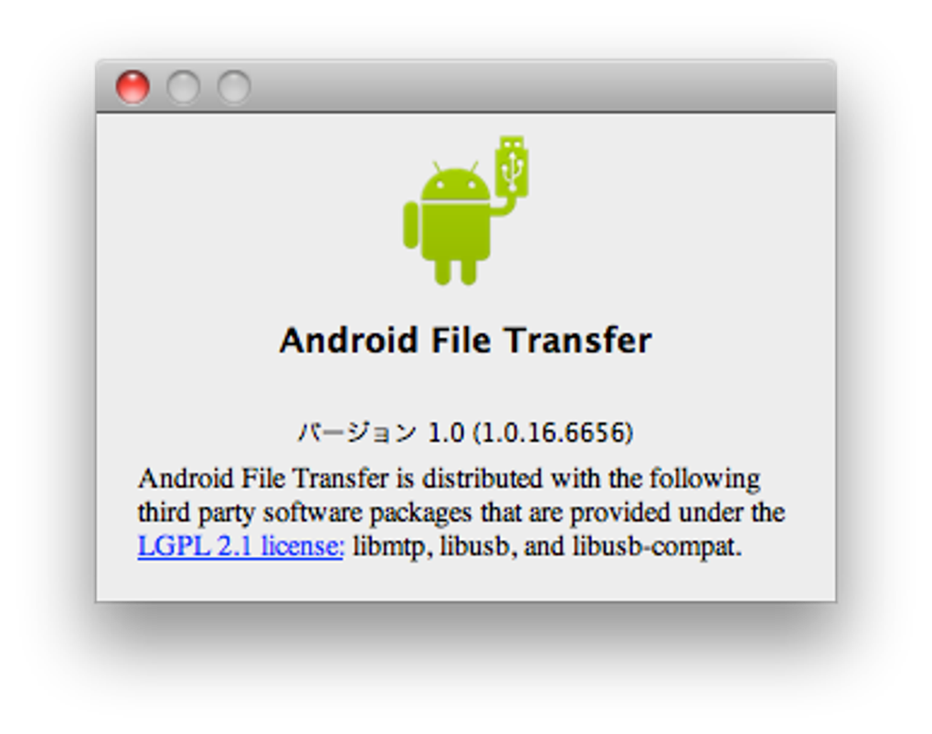
Task: Click the word libmtp in description
Action: pyautogui.click(x=388, y=546)
